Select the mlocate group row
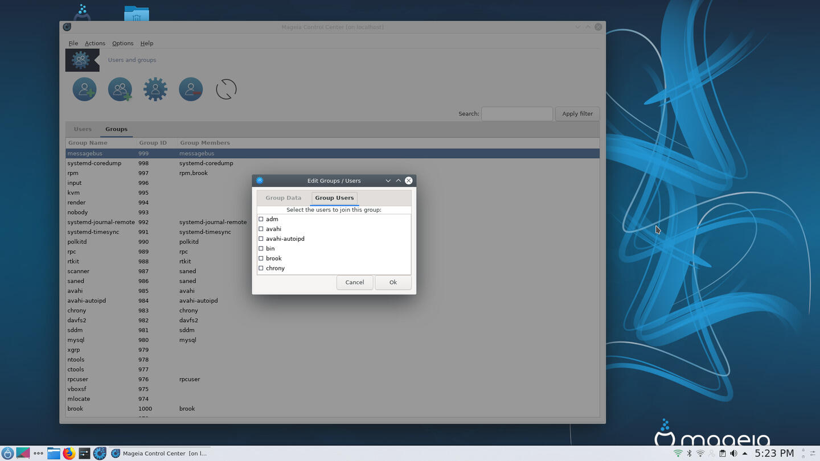Screen dimensions: 820x461 coord(333,399)
